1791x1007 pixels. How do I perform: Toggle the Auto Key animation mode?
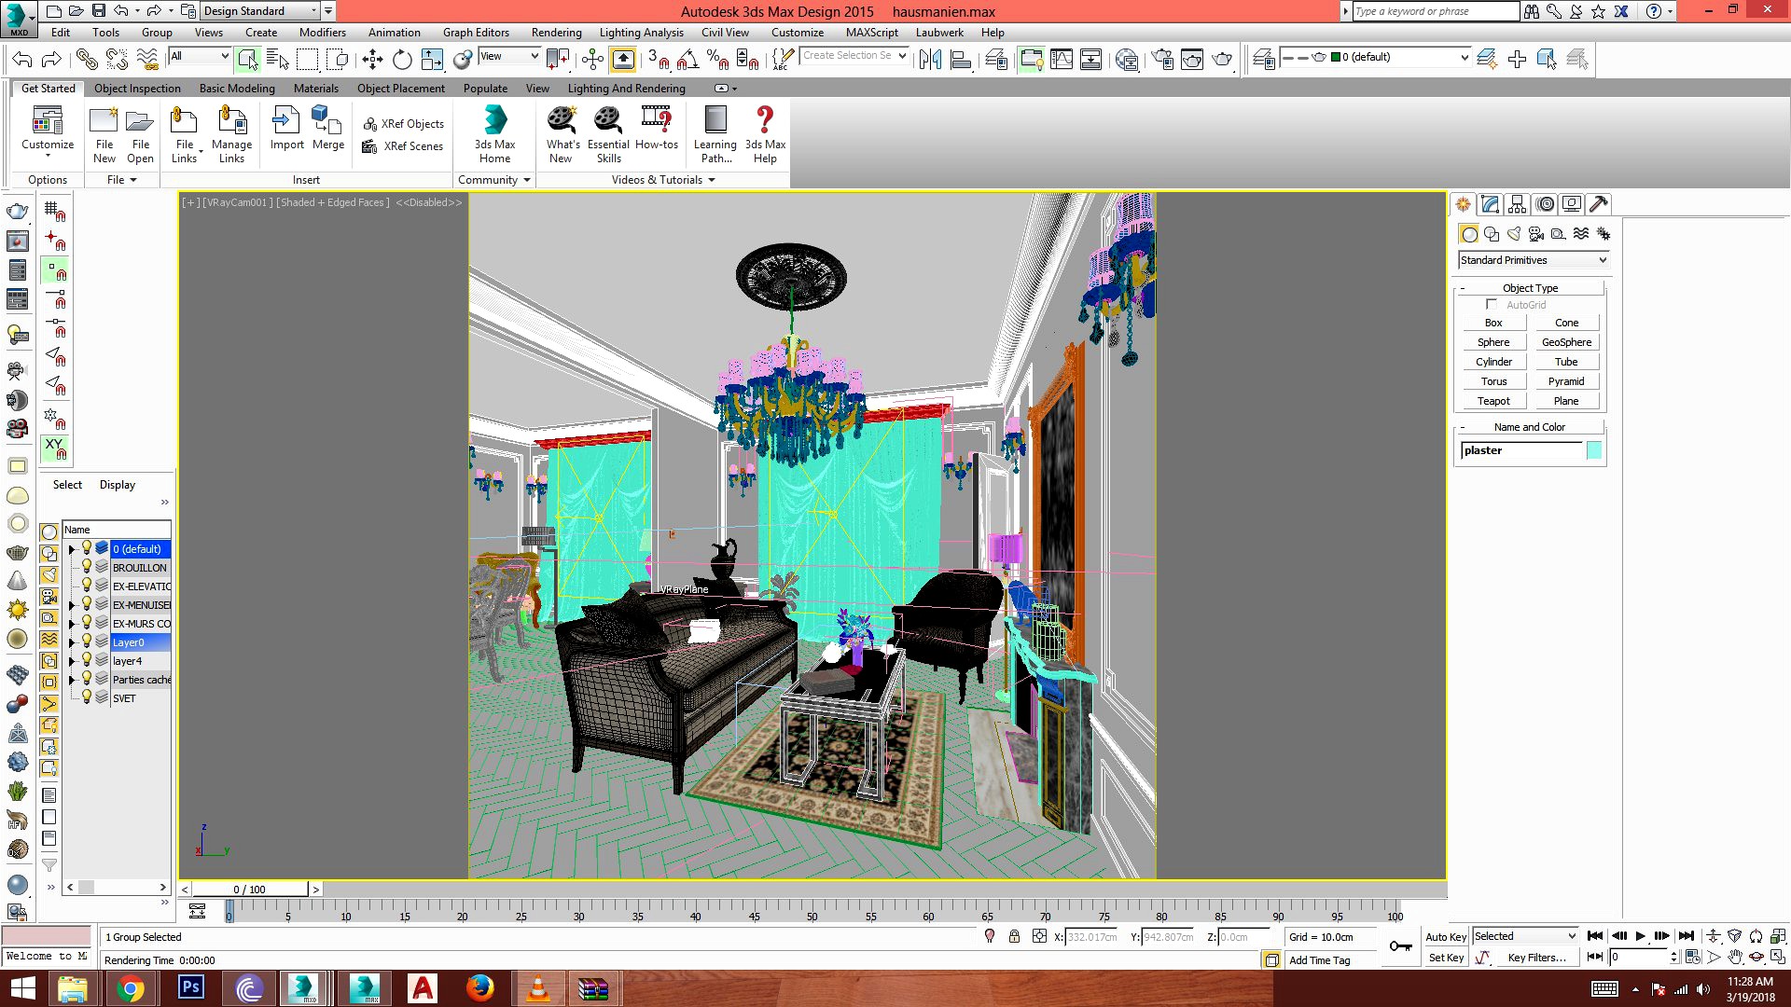1445,937
